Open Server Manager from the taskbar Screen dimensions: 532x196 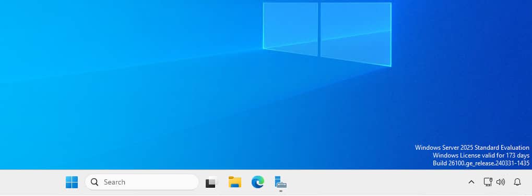[x=280, y=182]
